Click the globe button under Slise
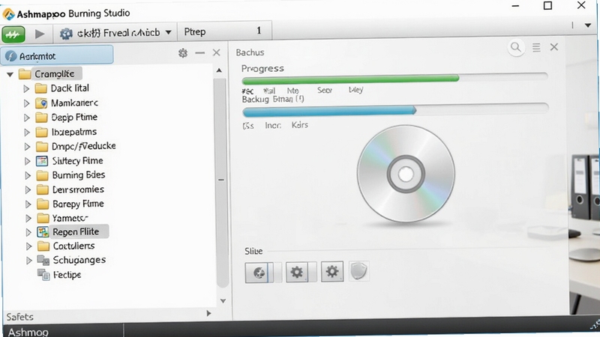600x337 pixels. click(x=259, y=273)
